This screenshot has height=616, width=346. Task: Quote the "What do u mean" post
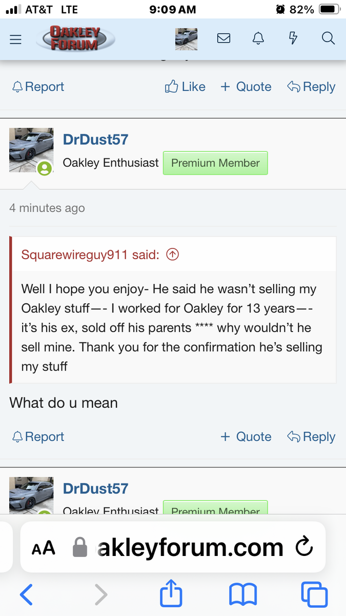pos(246,437)
